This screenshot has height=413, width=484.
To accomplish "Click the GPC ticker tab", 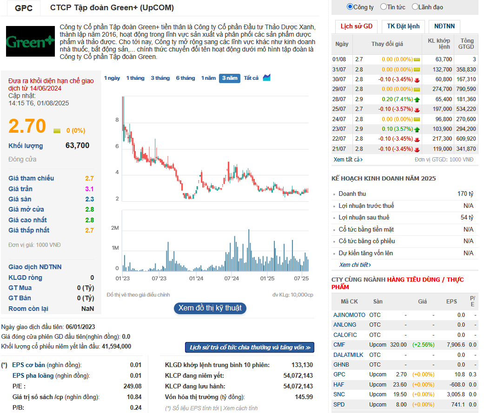I will 24,8.
